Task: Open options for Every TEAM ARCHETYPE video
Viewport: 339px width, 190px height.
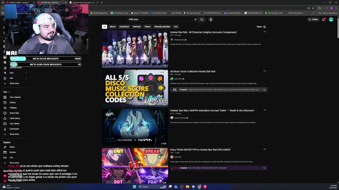Action: tap(265, 149)
